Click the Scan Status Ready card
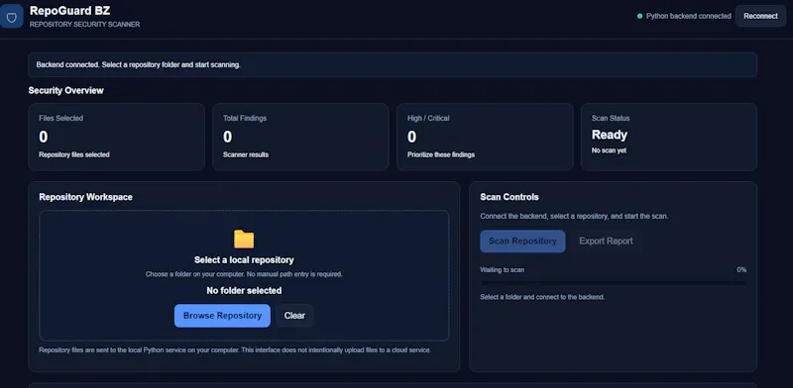The height and width of the screenshot is (388, 793). point(668,137)
